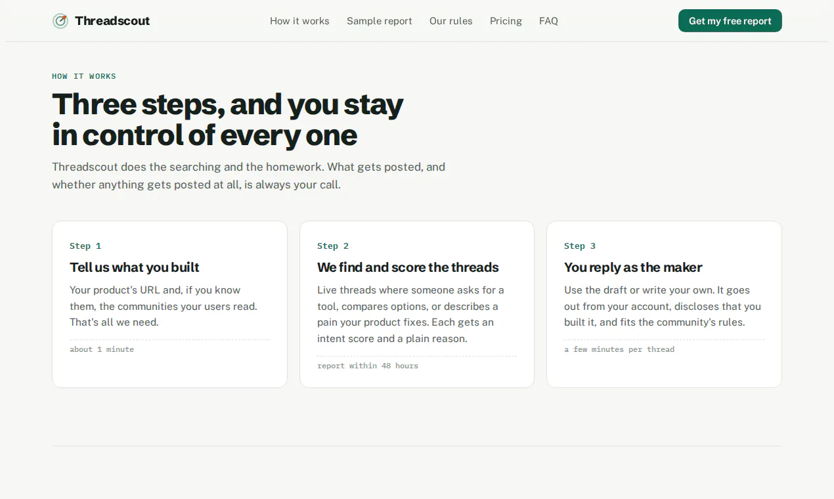
Task: Click the Threadscout target logo icon
Action: pos(60,21)
